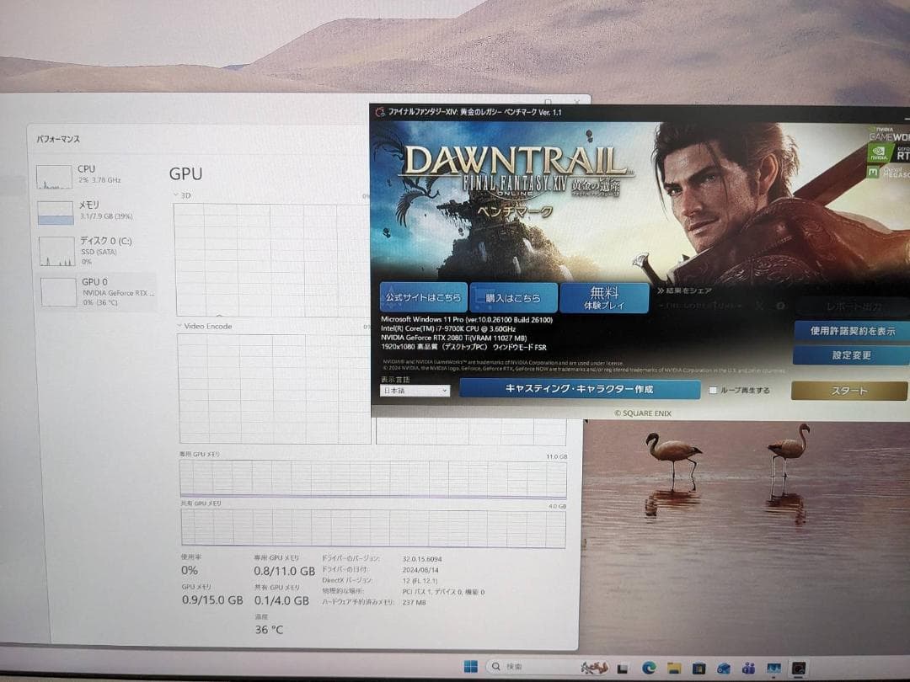Click the Windows Start button
The height and width of the screenshot is (682, 910).
pyautogui.click(x=473, y=667)
